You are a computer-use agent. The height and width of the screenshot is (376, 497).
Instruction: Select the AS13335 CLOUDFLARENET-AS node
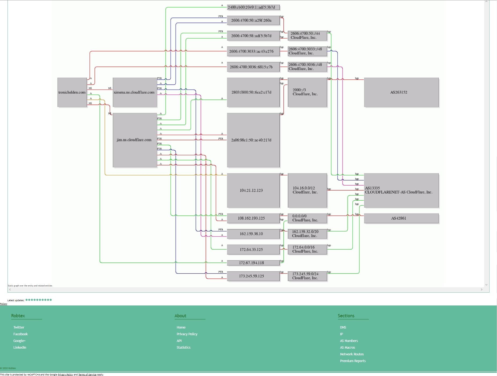click(402, 190)
